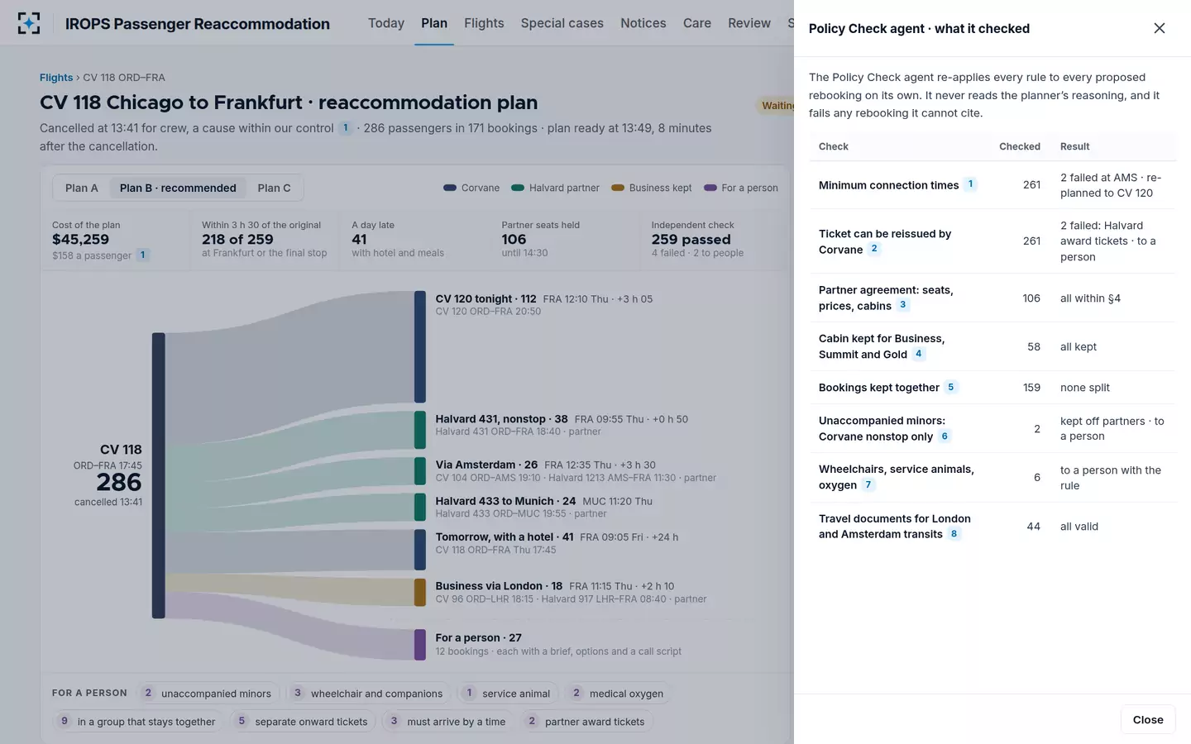Select Plan C option
Image resolution: width=1191 pixels, height=744 pixels.
pyautogui.click(x=274, y=188)
